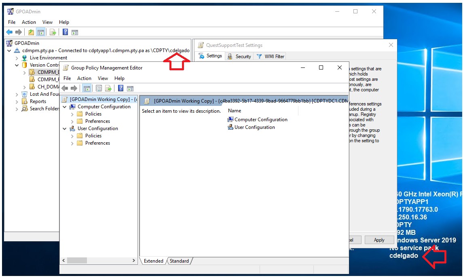Select CH_DOMA folder in Version Control
This screenshot has height=278, width=463.
48,87
